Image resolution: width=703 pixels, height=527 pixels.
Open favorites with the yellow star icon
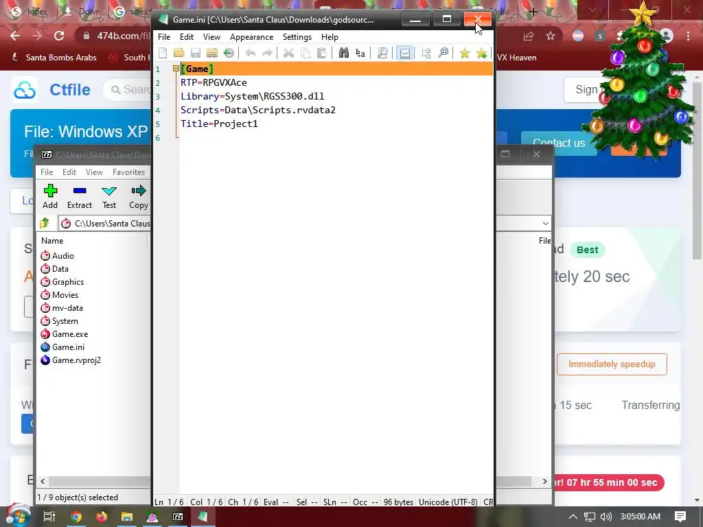(x=465, y=54)
